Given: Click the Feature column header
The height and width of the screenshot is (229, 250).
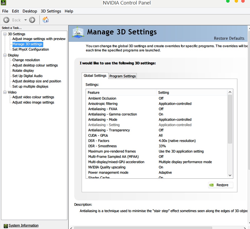Looking at the screenshot, I should (121, 92).
